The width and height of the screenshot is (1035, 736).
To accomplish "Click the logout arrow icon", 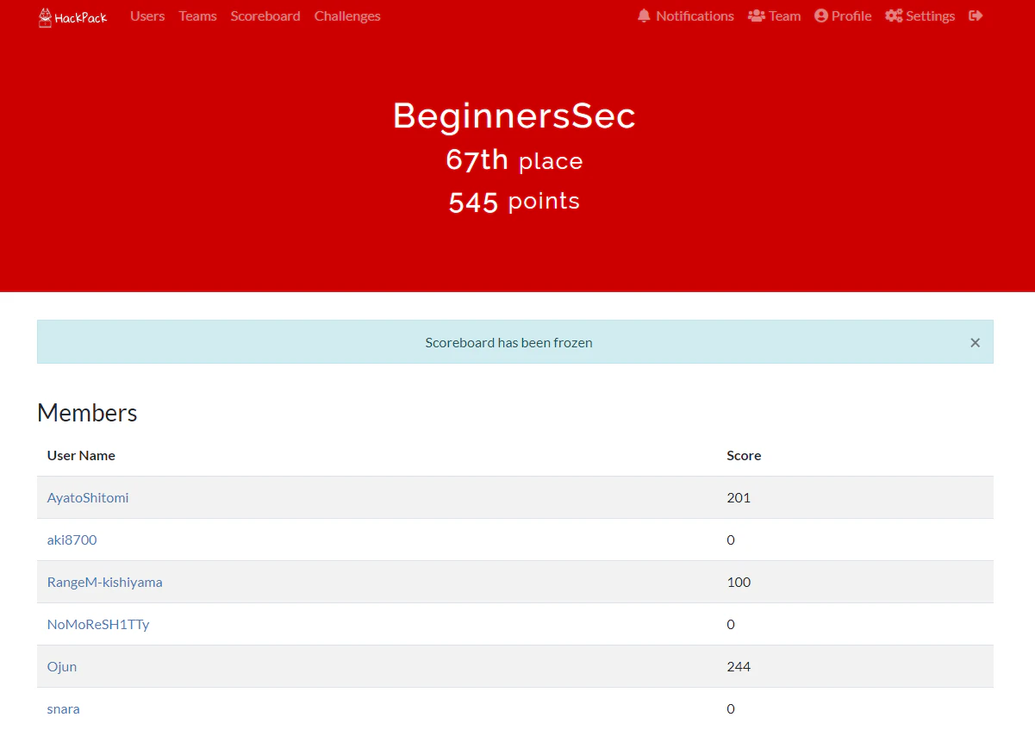I will click(976, 16).
